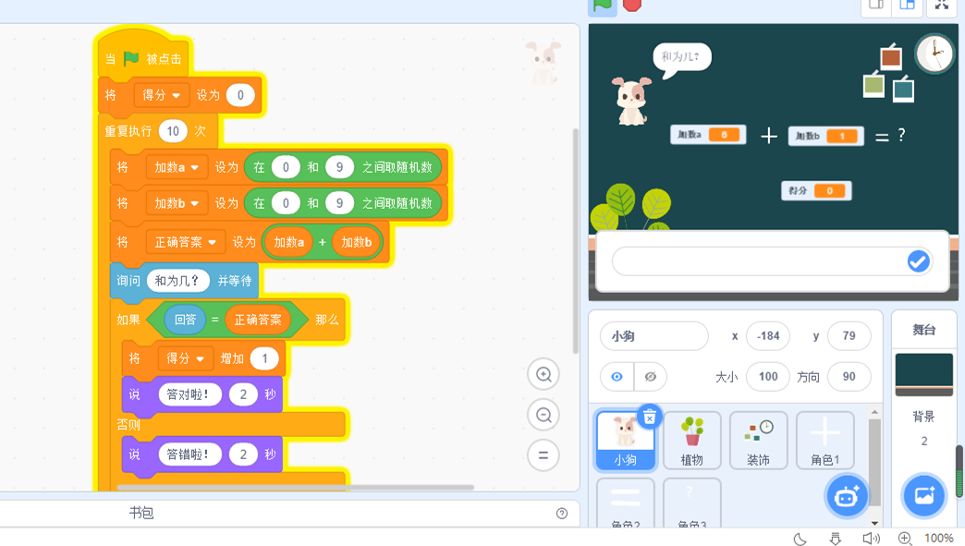Click the code workspace horizontal scrollbar
The width and height of the screenshot is (965, 546).
tap(295, 488)
